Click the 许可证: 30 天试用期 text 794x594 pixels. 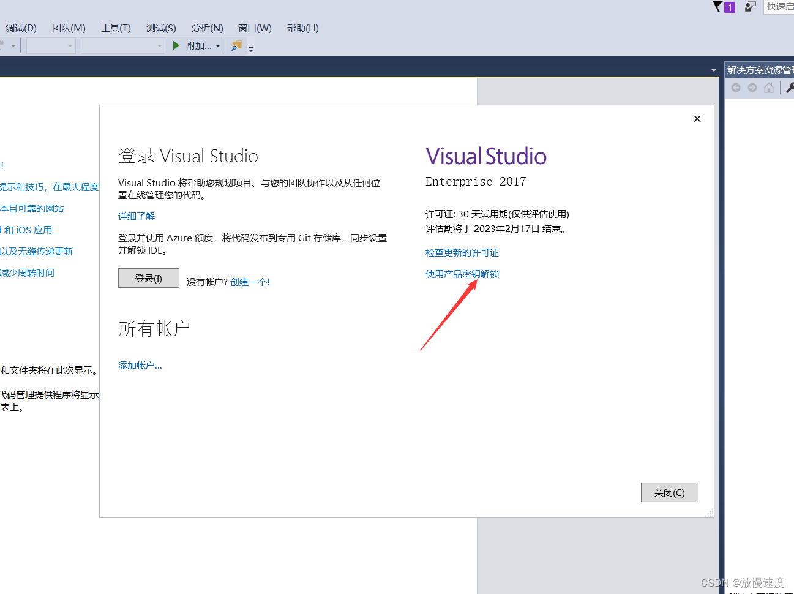[x=497, y=214]
